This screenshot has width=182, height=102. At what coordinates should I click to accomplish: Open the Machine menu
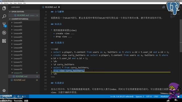[x=6, y=3]
